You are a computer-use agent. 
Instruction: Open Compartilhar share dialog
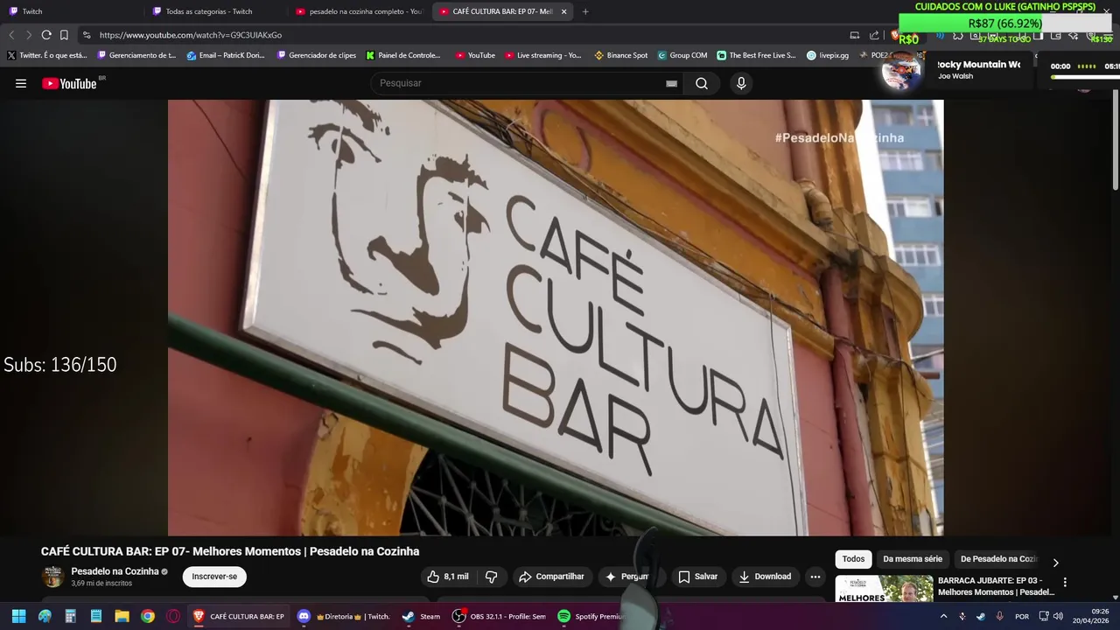click(x=551, y=577)
